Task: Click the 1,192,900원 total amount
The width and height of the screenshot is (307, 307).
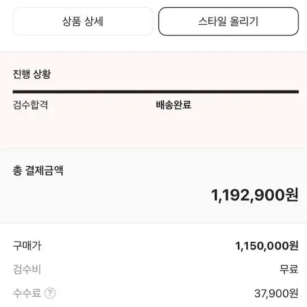Action: 255,195
